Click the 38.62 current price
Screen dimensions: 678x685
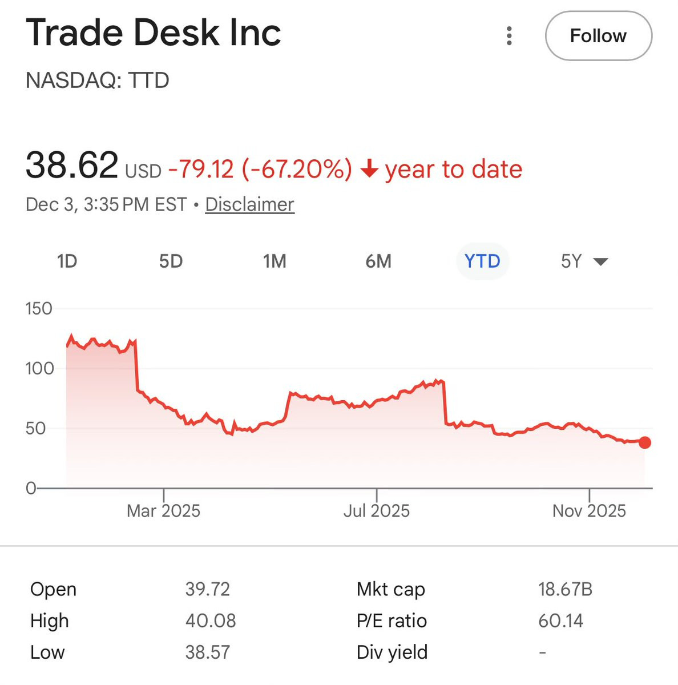point(72,166)
